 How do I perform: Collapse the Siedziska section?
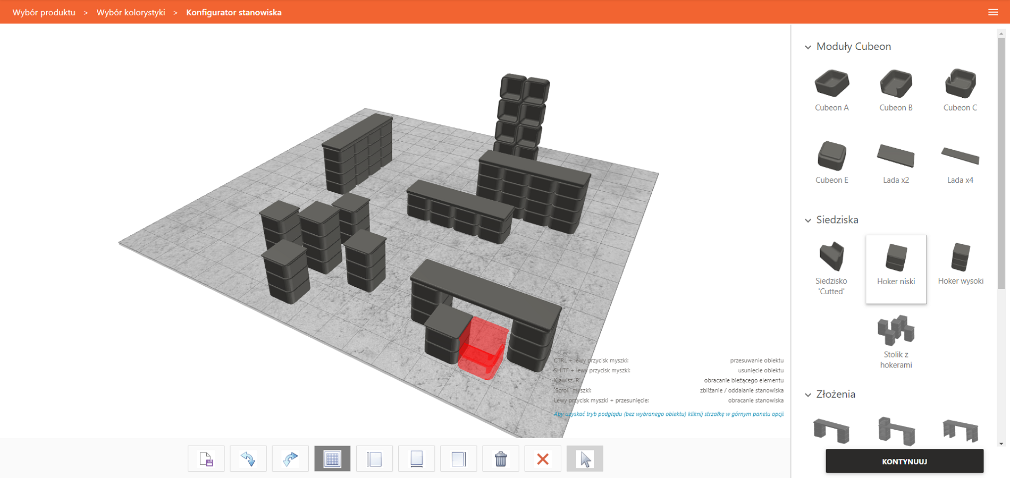tap(808, 220)
